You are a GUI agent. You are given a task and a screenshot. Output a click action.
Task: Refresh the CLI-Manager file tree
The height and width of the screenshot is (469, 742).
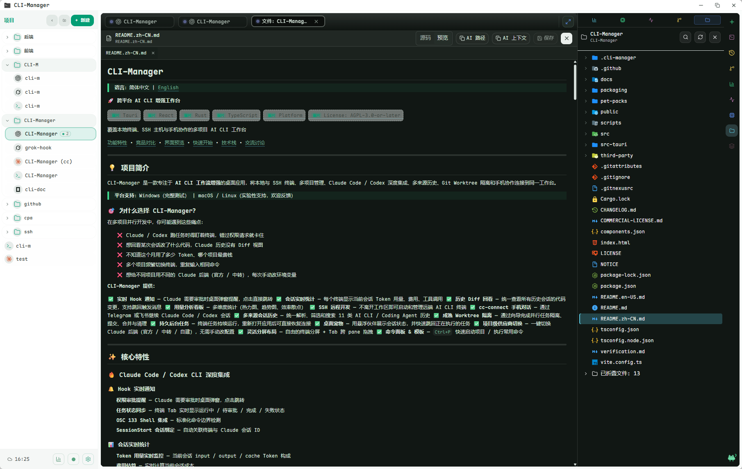(x=700, y=37)
